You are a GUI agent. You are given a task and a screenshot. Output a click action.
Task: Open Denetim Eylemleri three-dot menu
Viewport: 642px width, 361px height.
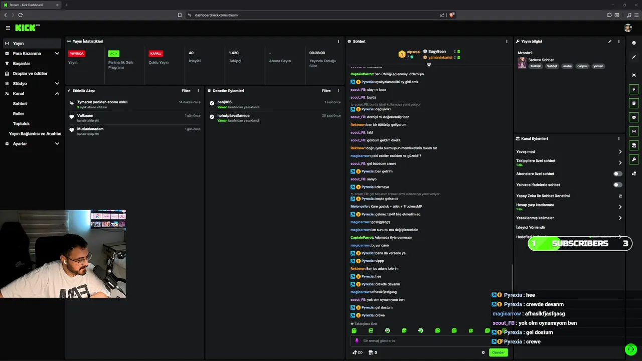(339, 91)
